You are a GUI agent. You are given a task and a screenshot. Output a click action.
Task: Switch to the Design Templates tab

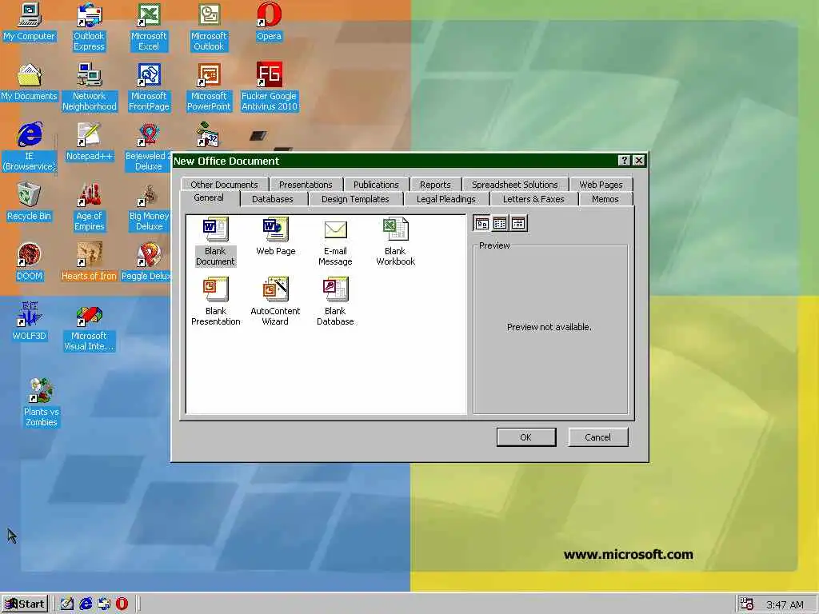[355, 199]
